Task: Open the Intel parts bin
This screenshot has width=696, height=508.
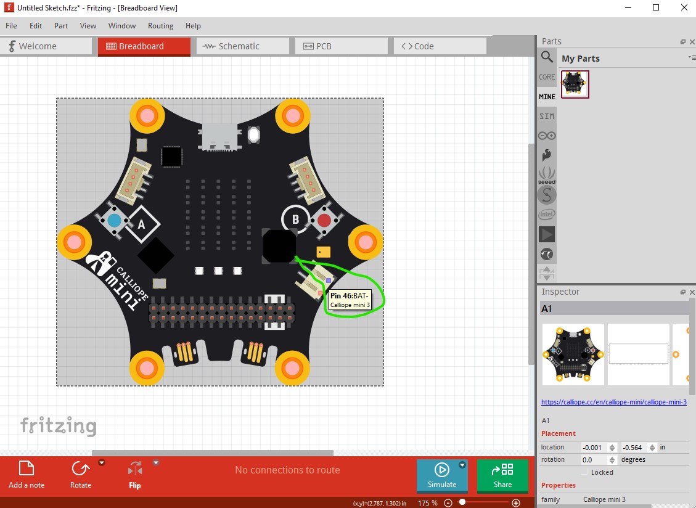Action: 547,215
